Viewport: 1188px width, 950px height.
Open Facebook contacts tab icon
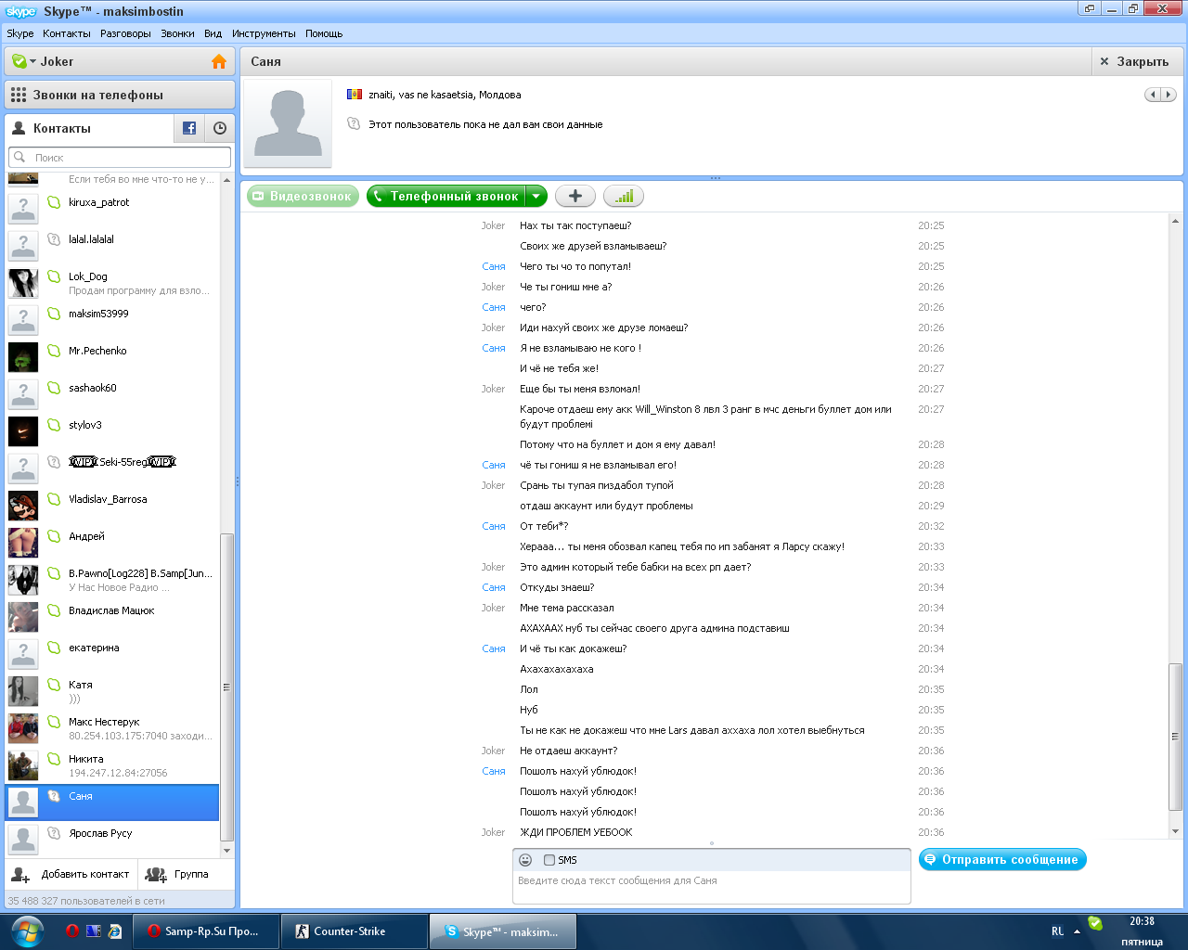coord(189,128)
